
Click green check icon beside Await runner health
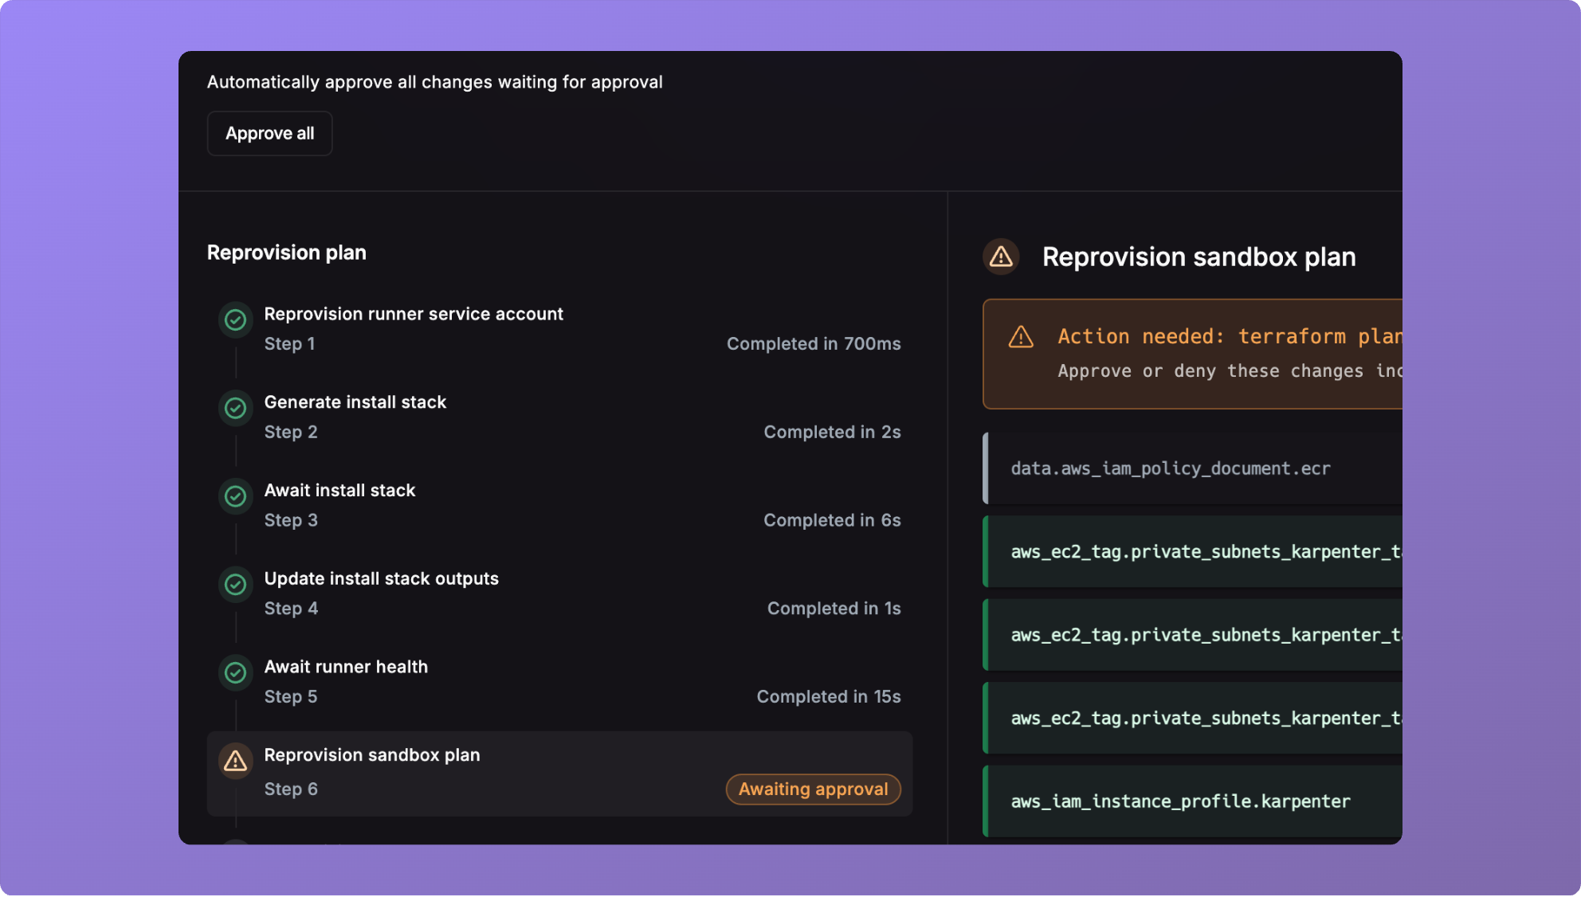tap(235, 673)
